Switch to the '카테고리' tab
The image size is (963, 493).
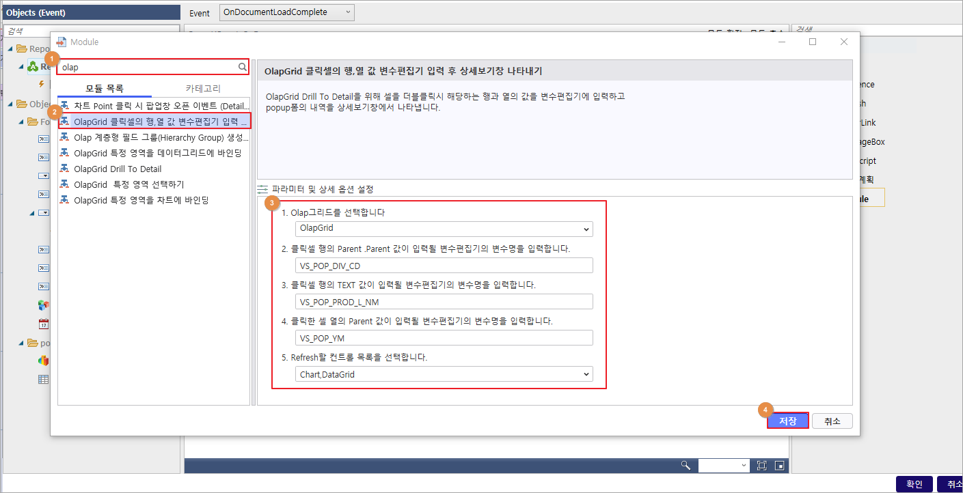click(203, 89)
